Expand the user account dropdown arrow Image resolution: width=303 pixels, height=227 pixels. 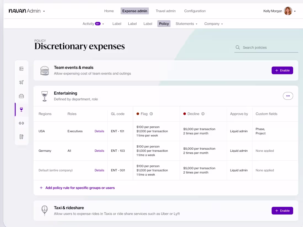[295, 11]
